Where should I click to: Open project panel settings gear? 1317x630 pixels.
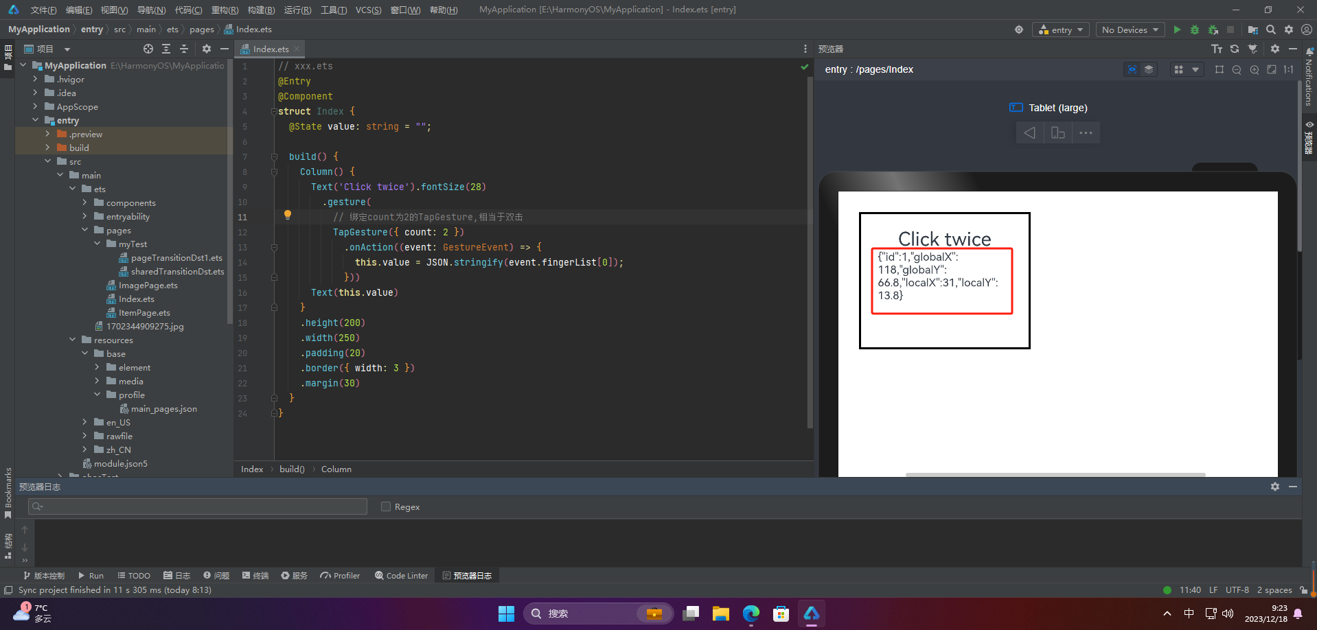coord(207,49)
